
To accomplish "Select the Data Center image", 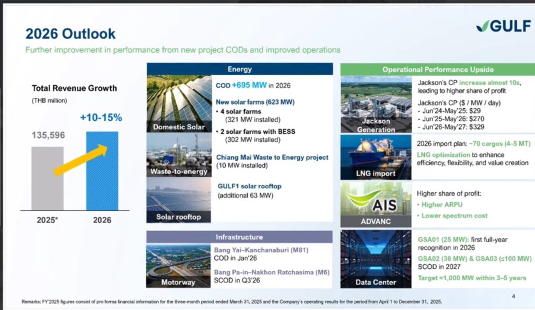I will click(x=376, y=259).
